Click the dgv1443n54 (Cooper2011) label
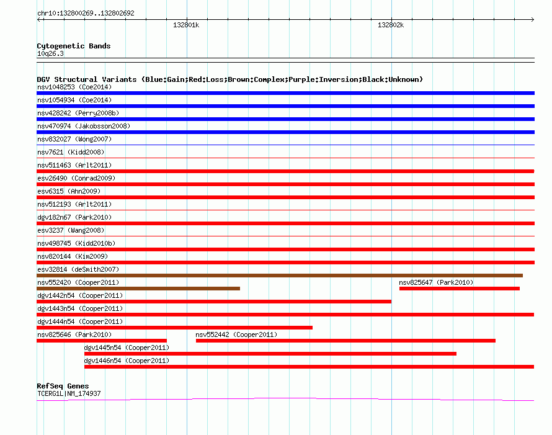 tap(80, 308)
